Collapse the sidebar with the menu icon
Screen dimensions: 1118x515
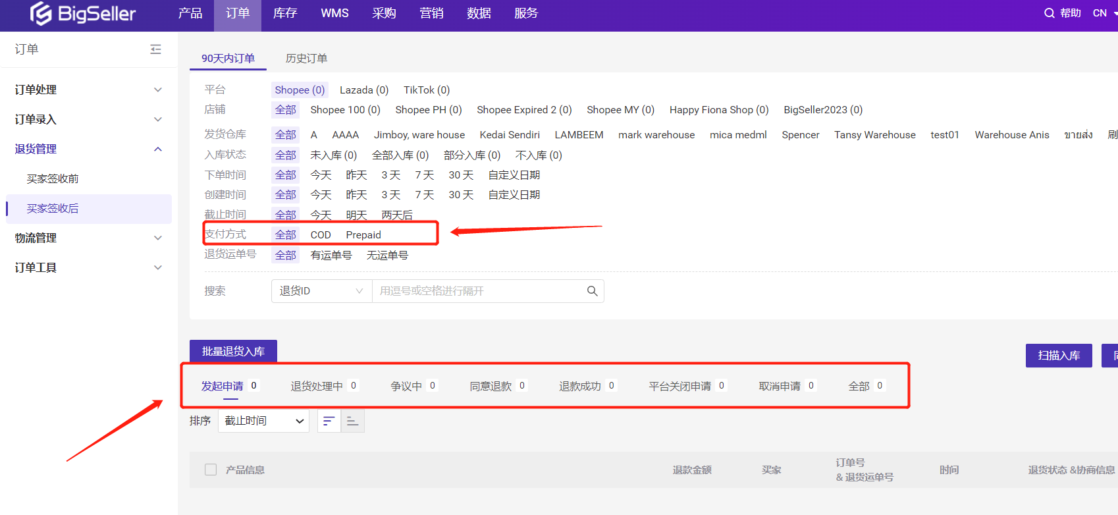coord(155,49)
